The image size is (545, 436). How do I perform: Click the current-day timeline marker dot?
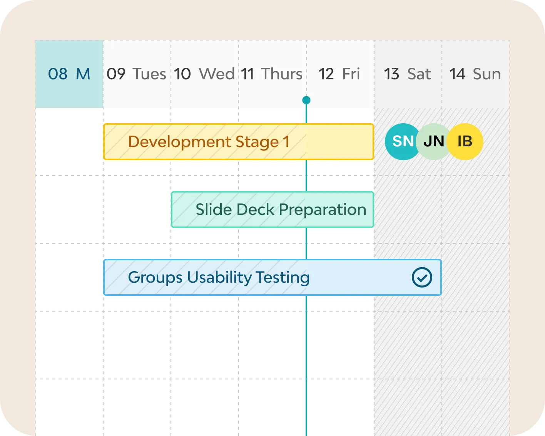(x=306, y=100)
